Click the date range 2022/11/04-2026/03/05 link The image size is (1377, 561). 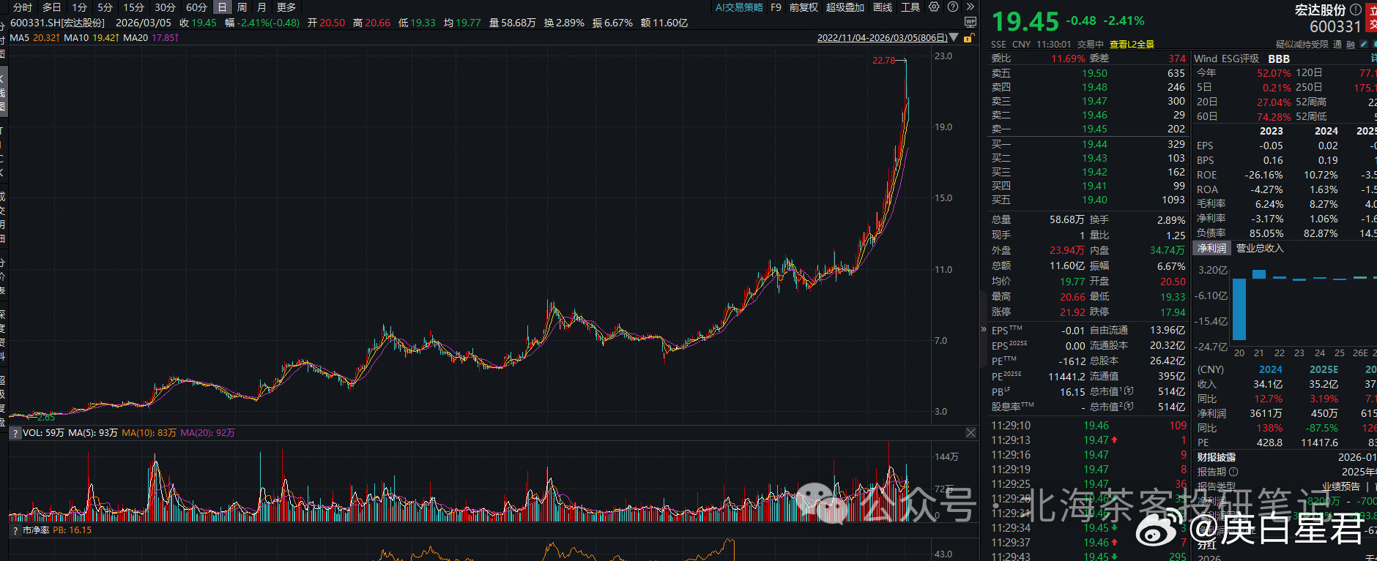[882, 37]
